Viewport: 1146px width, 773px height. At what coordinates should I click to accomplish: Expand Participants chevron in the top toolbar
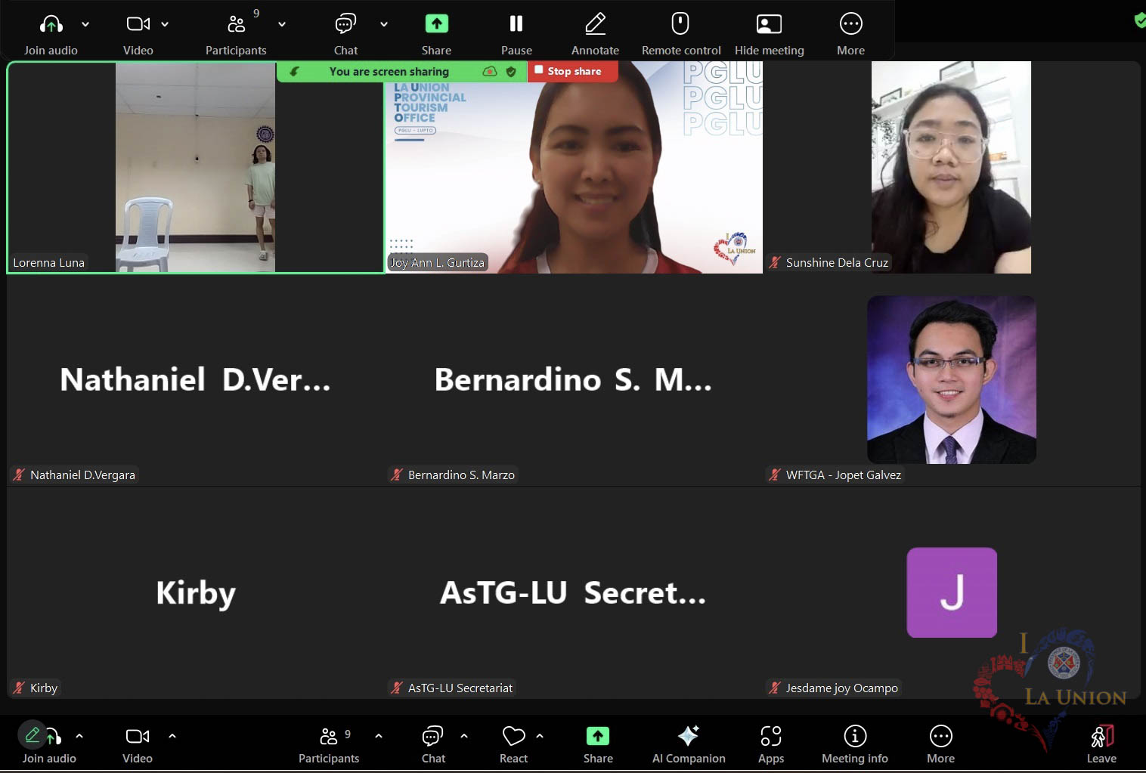282,24
